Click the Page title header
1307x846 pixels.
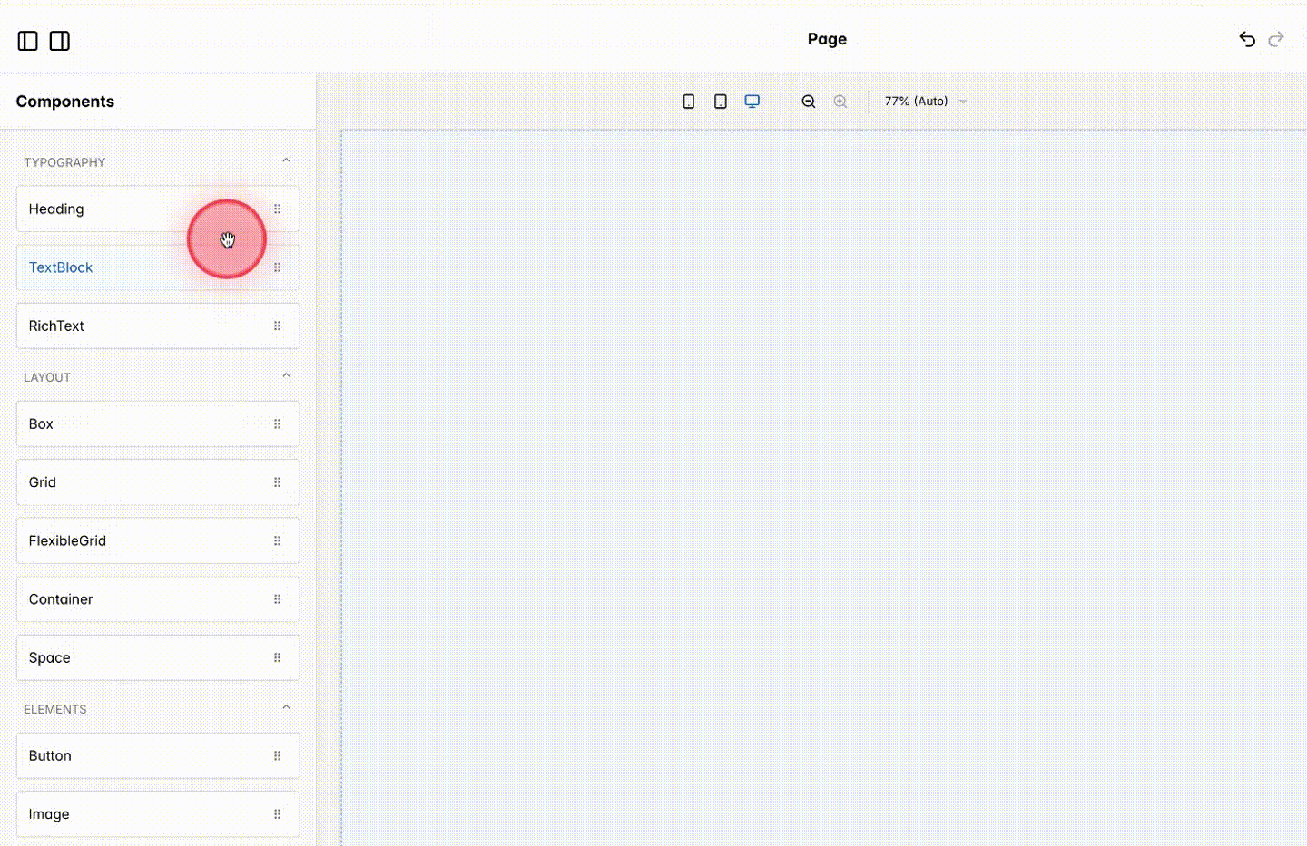tap(827, 39)
